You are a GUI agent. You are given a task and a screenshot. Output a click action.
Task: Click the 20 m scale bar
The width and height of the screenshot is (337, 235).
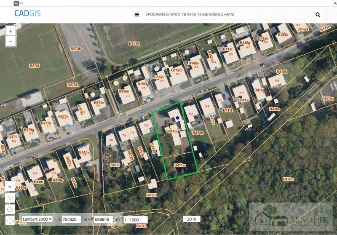pos(191,219)
